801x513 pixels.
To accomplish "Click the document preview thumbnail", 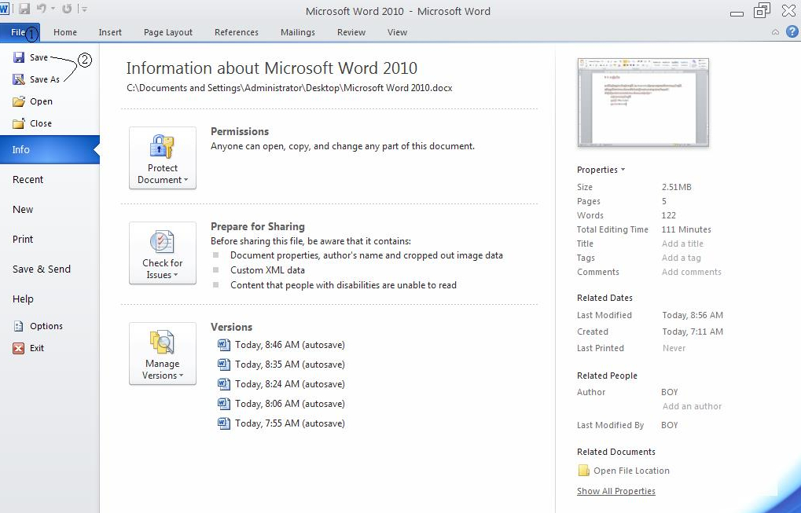I will pos(643,103).
